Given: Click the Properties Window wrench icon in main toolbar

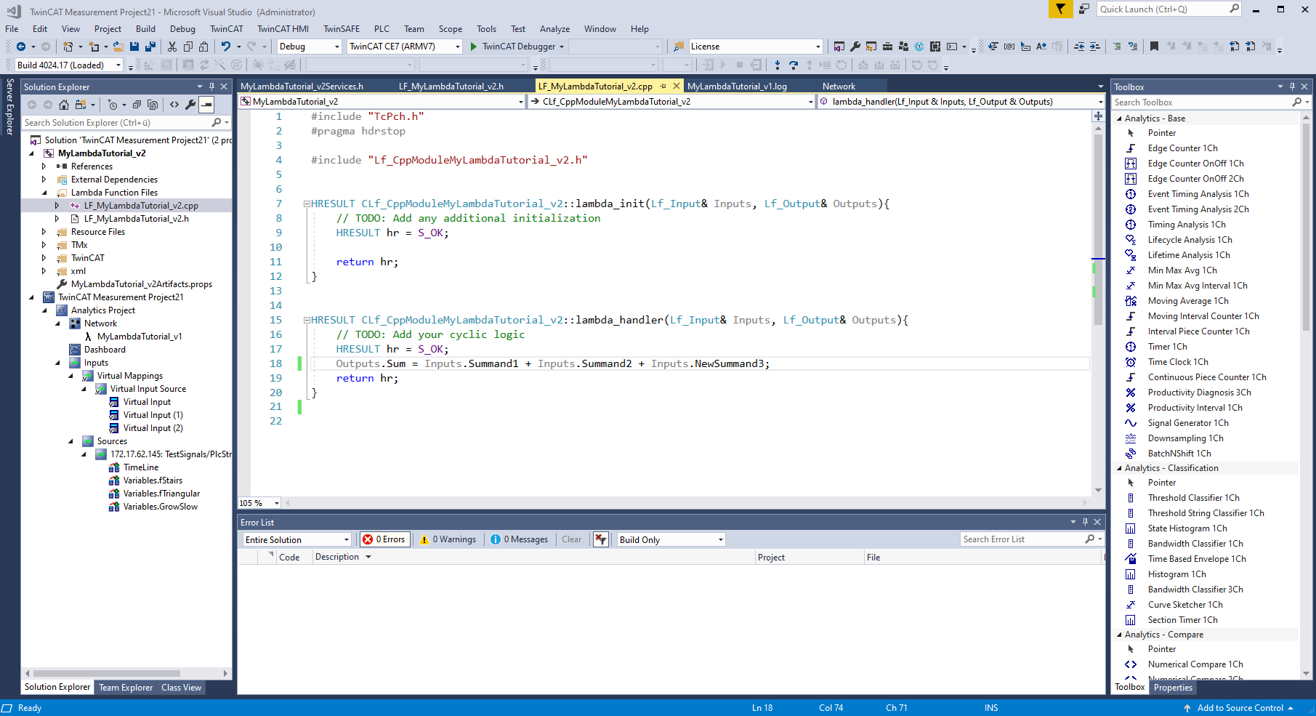Looking at the screenshot, I should click(x=855, y=47).
